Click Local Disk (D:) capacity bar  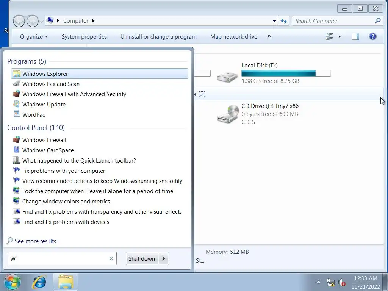286,73
